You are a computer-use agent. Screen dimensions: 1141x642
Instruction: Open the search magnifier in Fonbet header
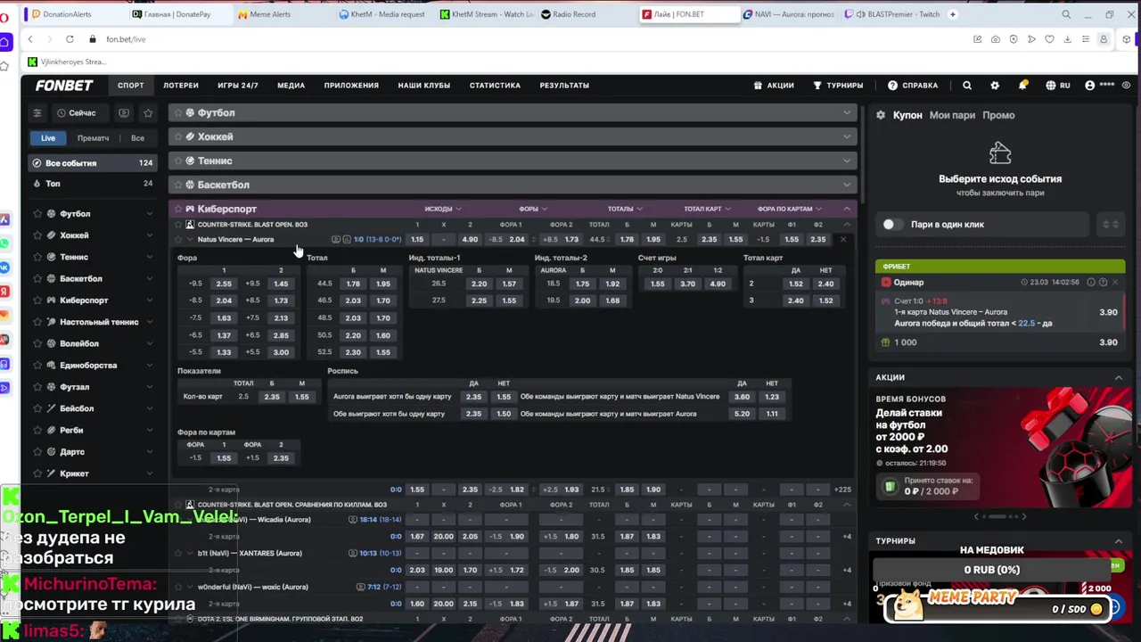(x=967, y=86)
